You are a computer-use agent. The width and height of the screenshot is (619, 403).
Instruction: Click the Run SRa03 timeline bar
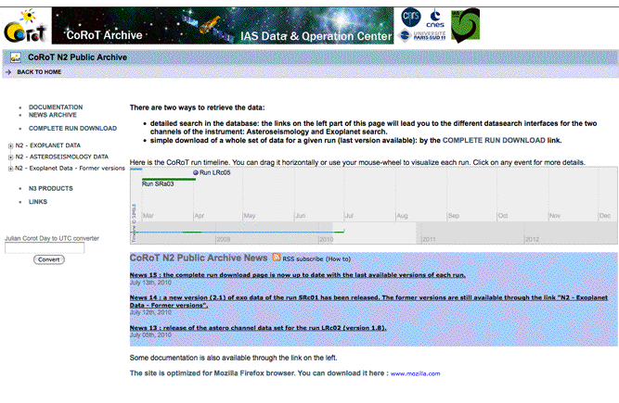[x=167, y=181]
